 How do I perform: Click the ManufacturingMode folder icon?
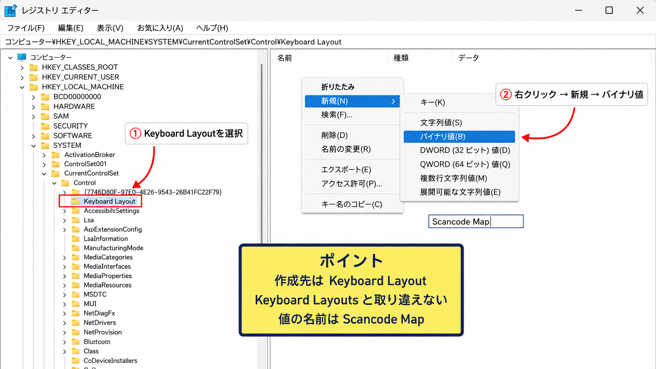tap(76, 248)
